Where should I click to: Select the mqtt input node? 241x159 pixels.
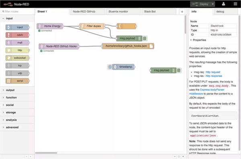[x=17, y=43]
